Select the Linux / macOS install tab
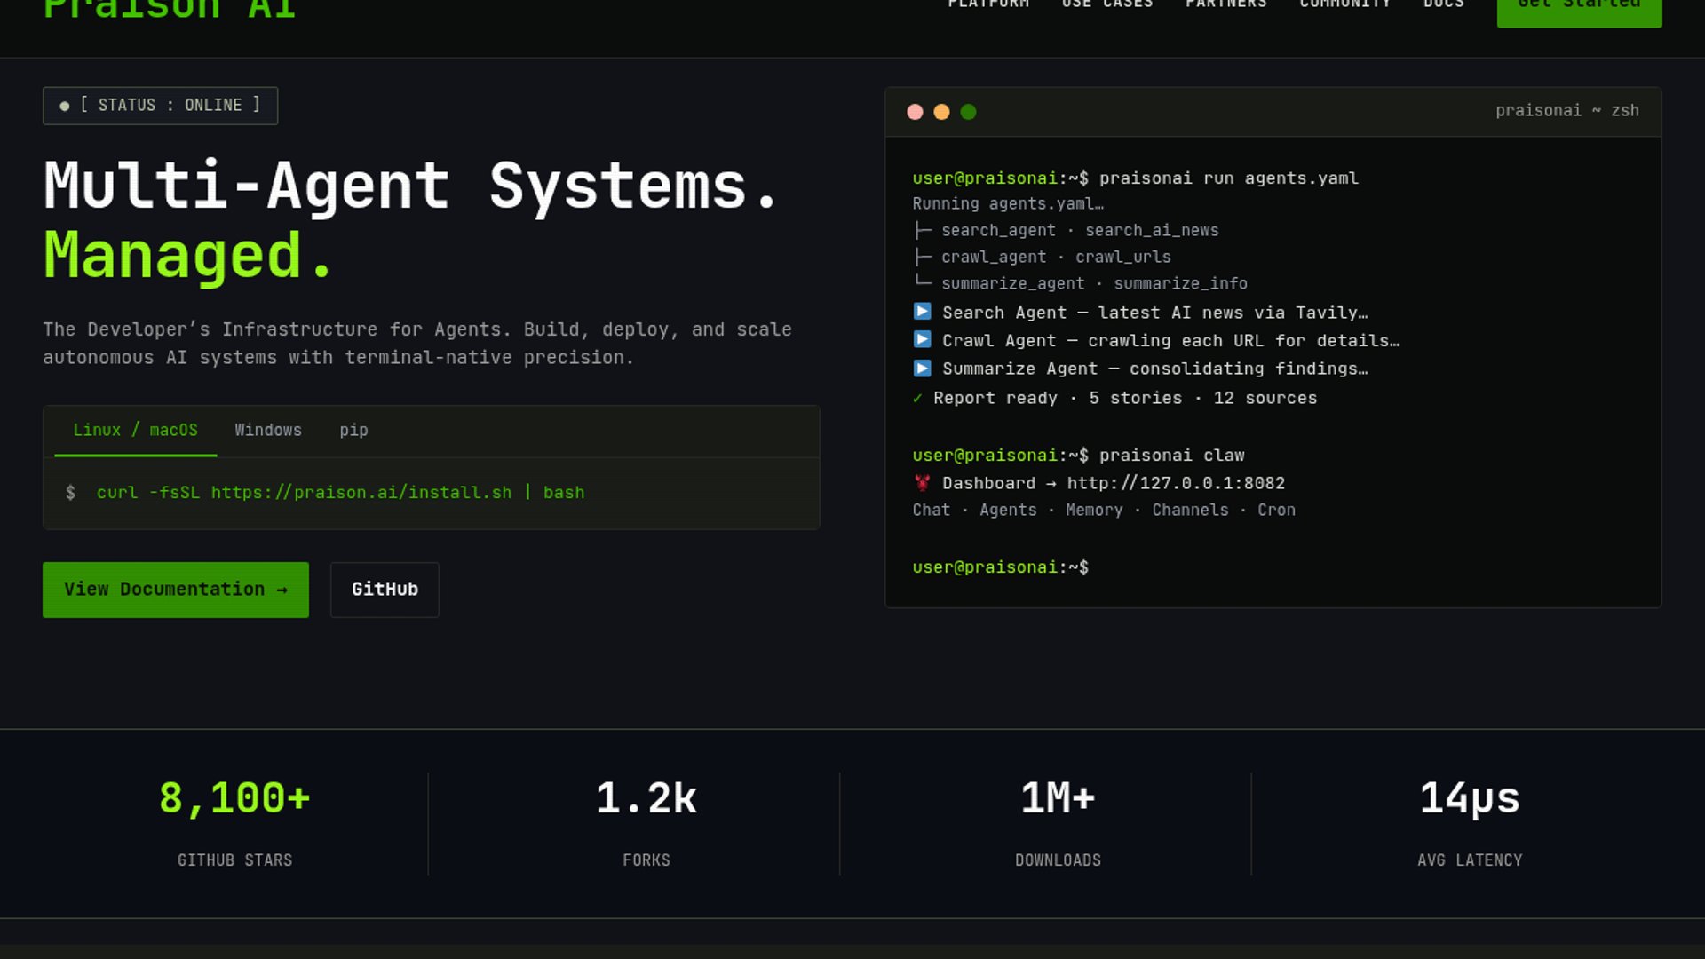 tap(135, 431)
